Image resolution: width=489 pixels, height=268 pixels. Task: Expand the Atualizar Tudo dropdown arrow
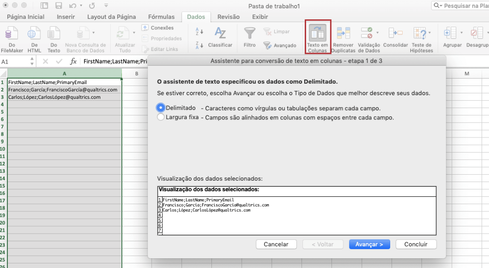coord(134,33)
